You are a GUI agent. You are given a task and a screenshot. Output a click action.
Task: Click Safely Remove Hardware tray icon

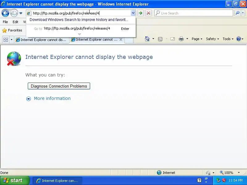[x=218, y=180]
